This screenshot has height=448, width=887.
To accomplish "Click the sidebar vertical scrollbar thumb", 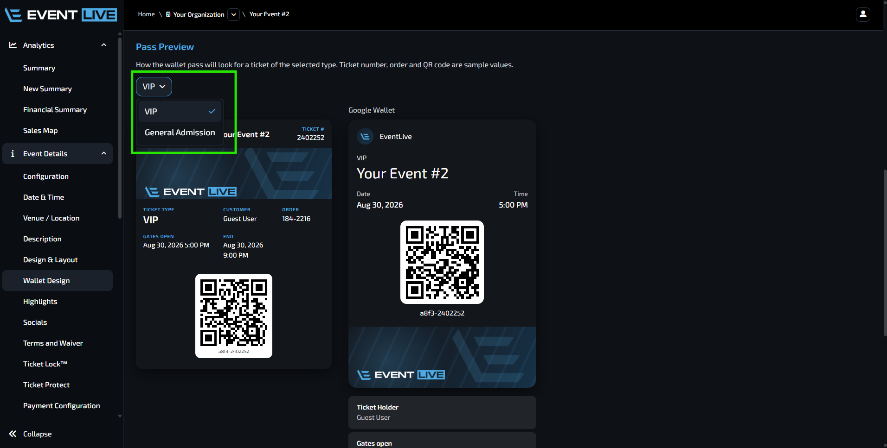I will tap(120, 127).
